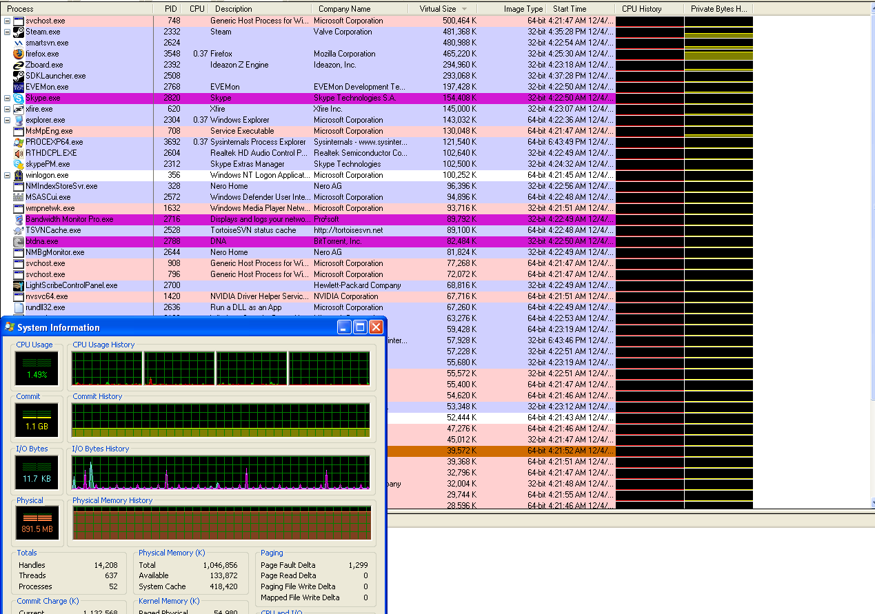Click the rundll32.exe process icon
The width and height of the screenshot is (875, 614).
click(x=19, y=307)
